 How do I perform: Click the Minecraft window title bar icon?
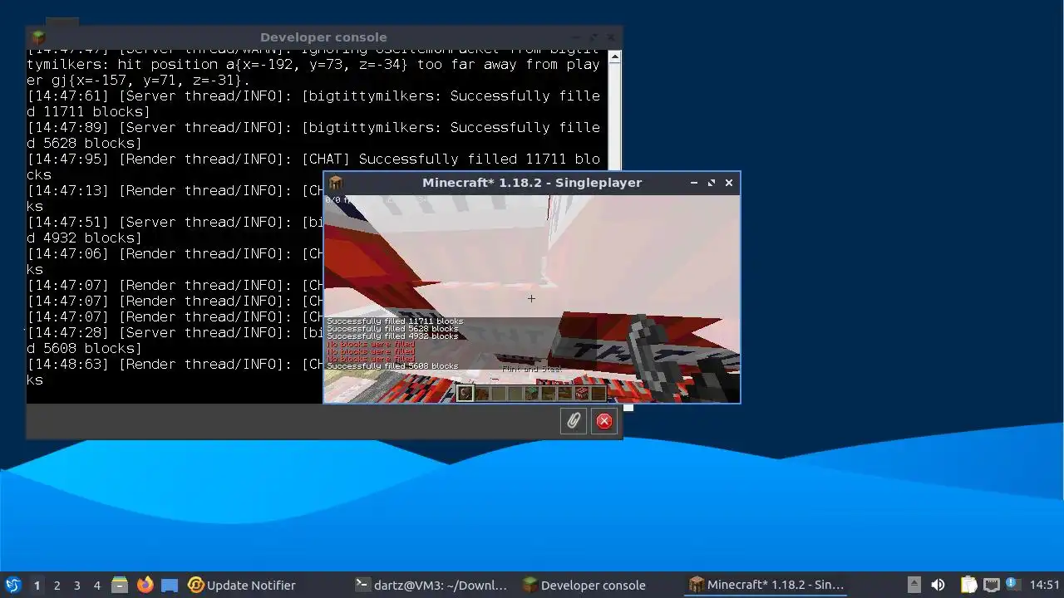click(336, 183)
